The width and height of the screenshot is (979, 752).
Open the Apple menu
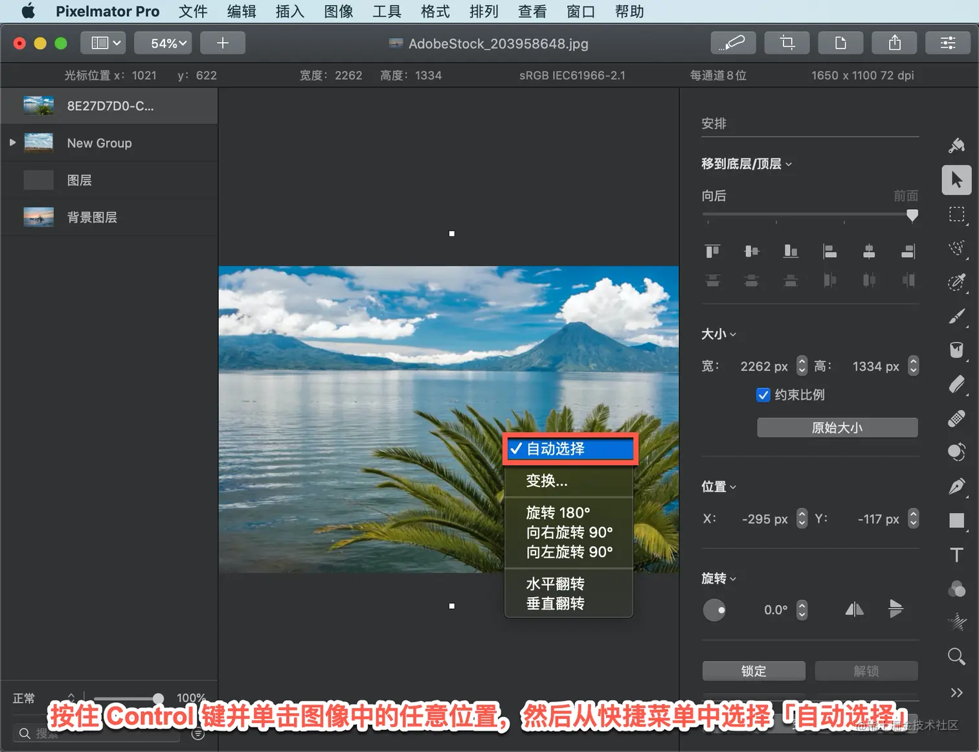[x=28, y=11]
